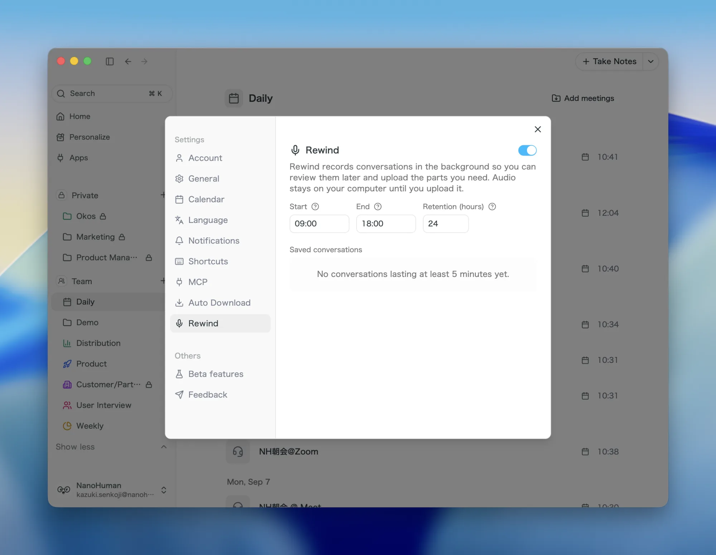716x555 pixels.
Task: Open Notifications settings
Action: pyautogui.click(x=220, y=240)
